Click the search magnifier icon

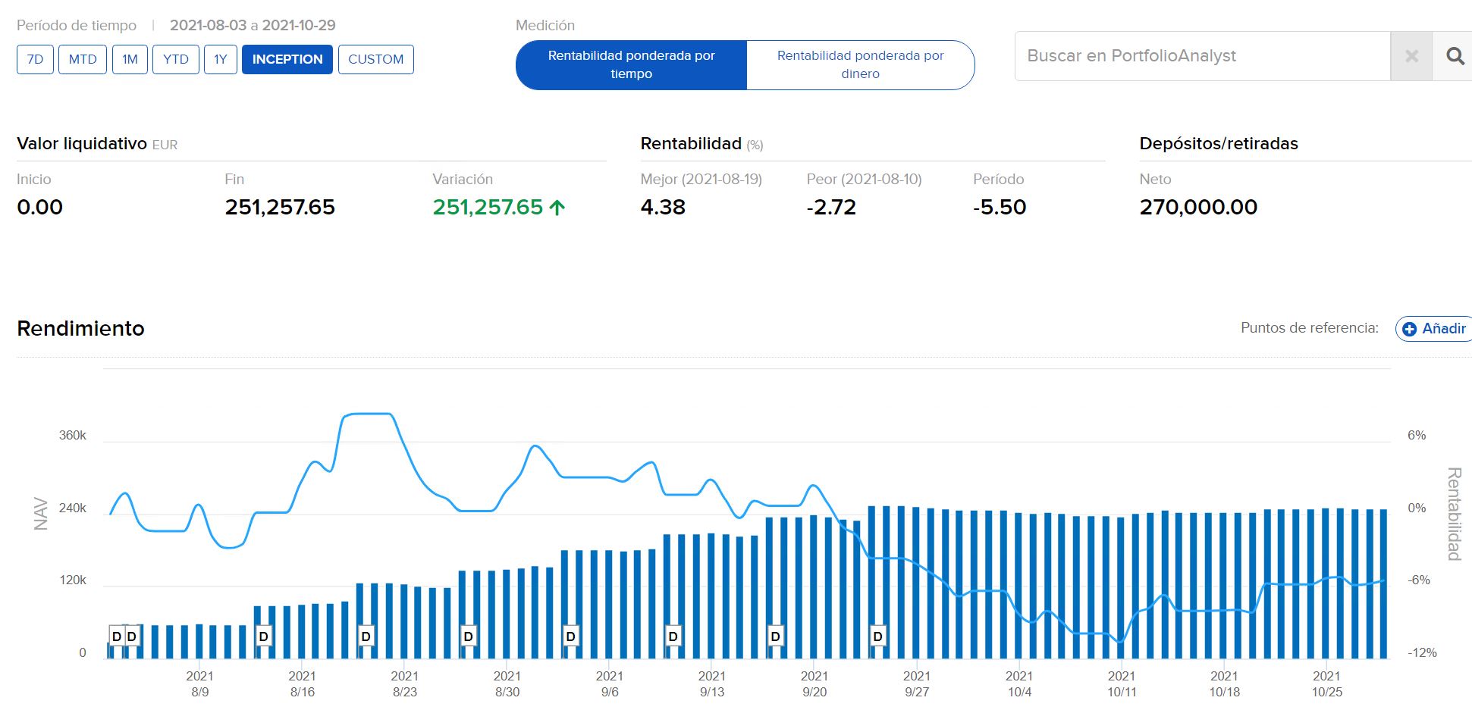coord(1454,56)
